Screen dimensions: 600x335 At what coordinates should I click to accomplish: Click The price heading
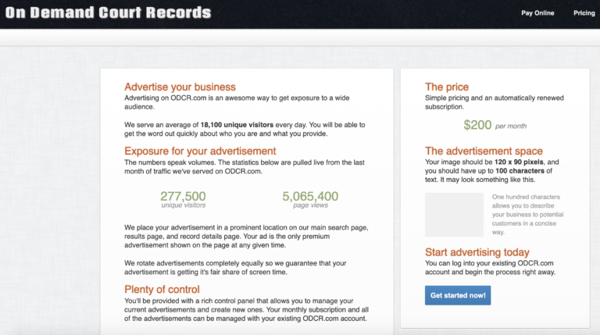(x=447, y=87)
